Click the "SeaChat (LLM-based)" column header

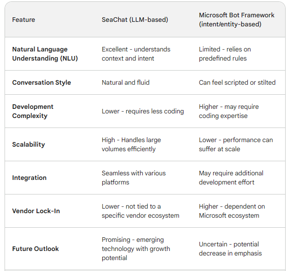coord(135,20)
